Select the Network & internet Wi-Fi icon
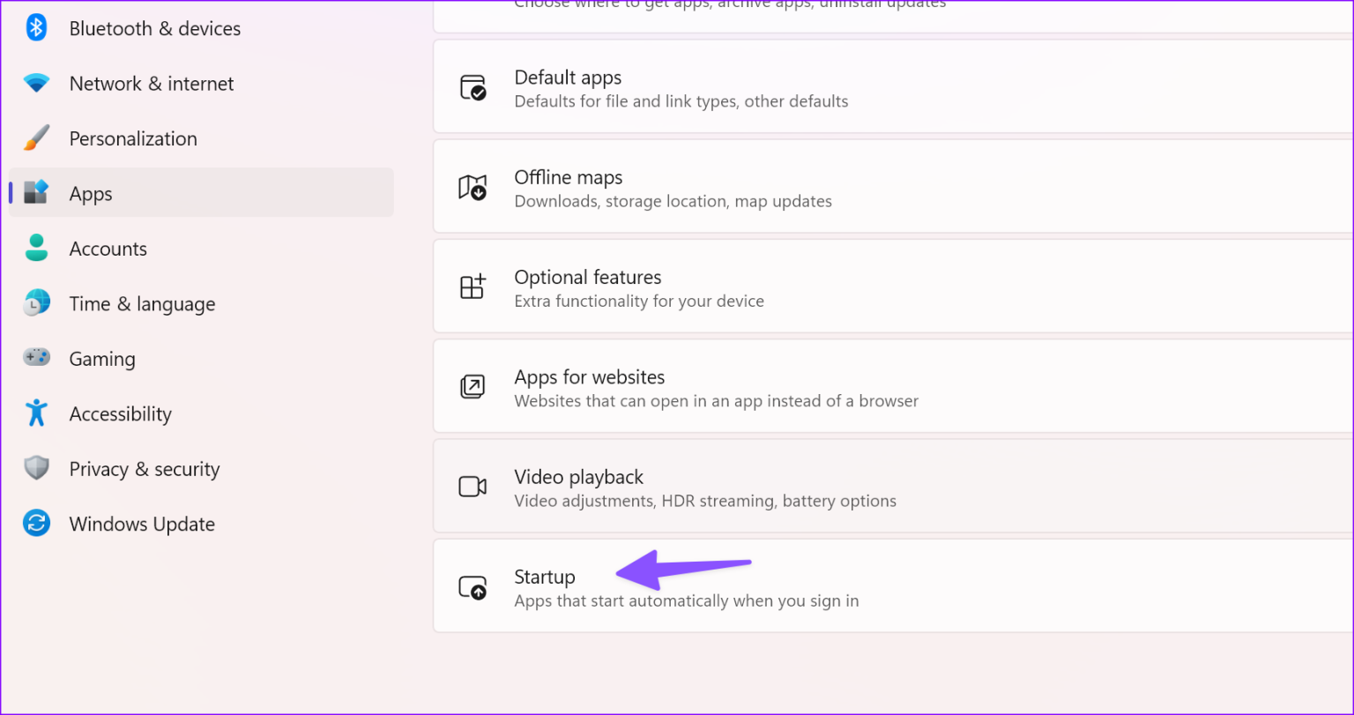 [x=36, y=83]
